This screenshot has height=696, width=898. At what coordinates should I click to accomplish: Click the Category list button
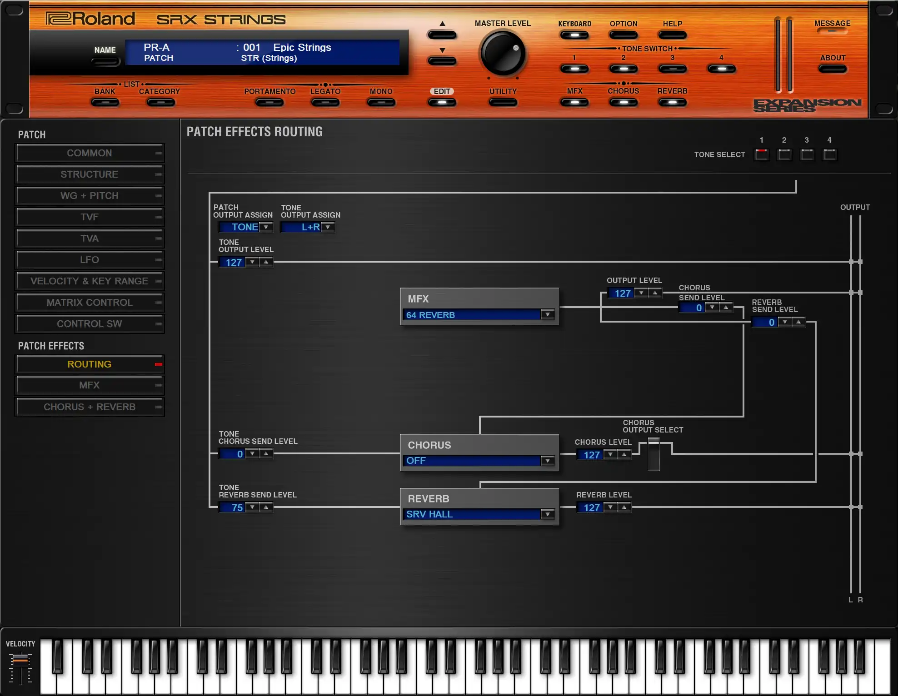click(x=160, y=102)
